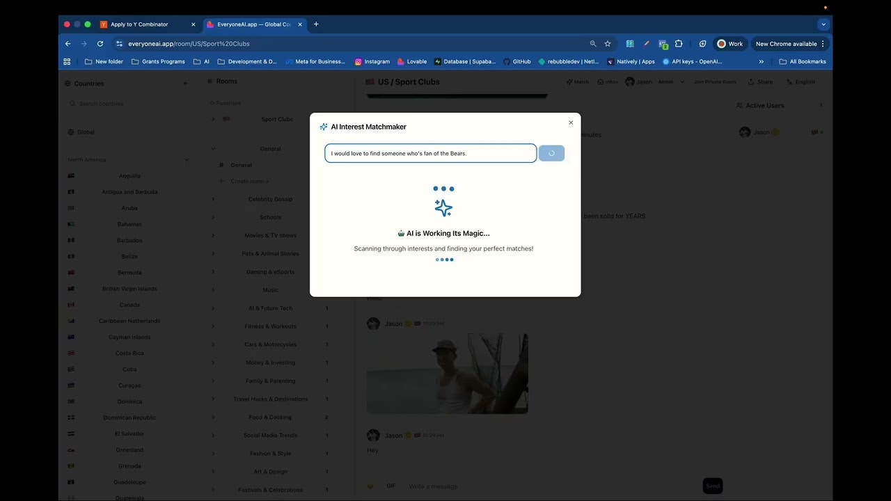Click the emoji icon beside message box

coord(370,486)
